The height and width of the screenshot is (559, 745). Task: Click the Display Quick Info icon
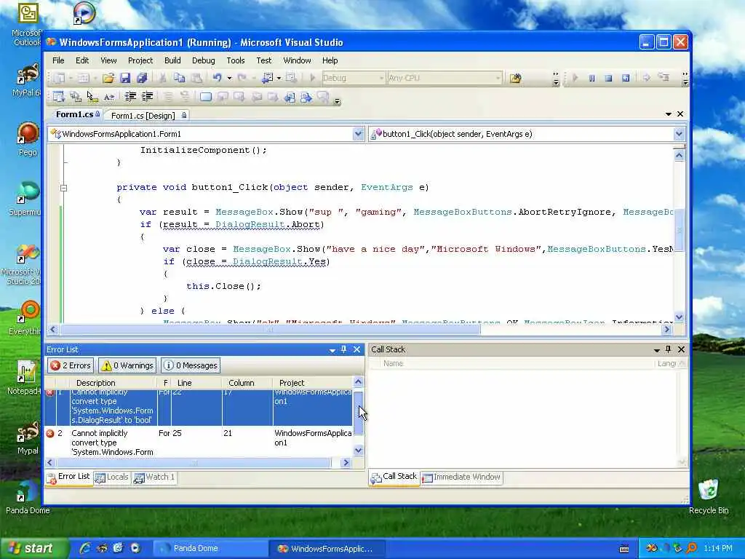tap(92, 97)
